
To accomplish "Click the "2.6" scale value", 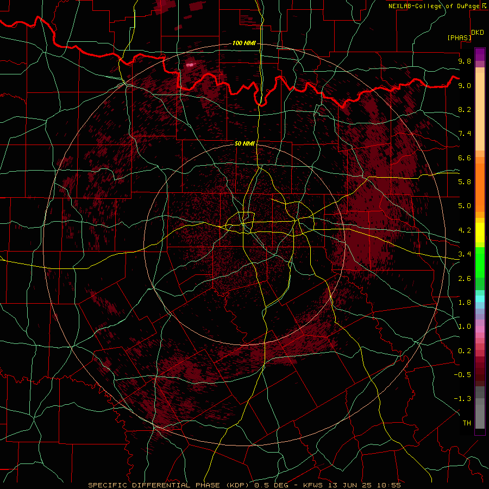I will click(x=465, y=279).
